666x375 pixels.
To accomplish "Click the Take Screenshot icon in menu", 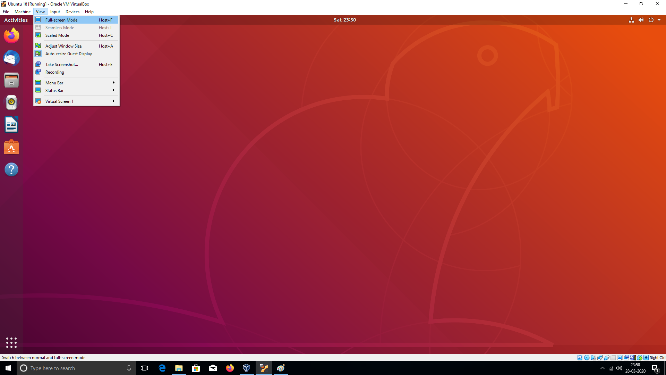I will tap(38, 64).
